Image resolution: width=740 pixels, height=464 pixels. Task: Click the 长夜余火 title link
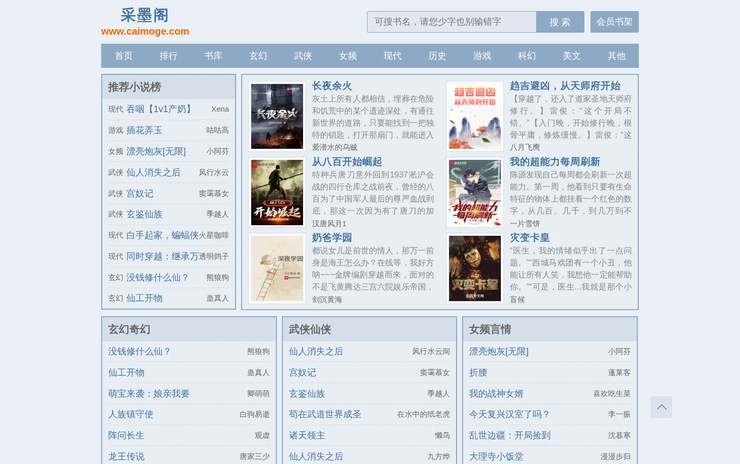(x=332, y=86)
